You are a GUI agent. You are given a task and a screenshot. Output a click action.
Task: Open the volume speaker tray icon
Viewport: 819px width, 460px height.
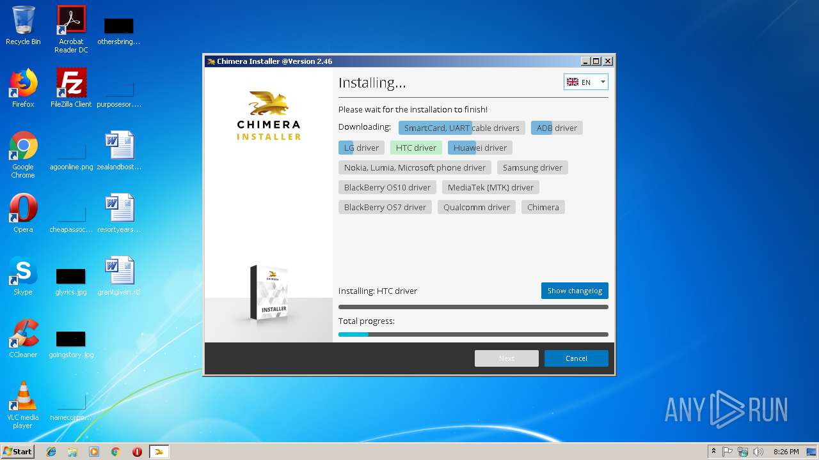pos(758,452)
